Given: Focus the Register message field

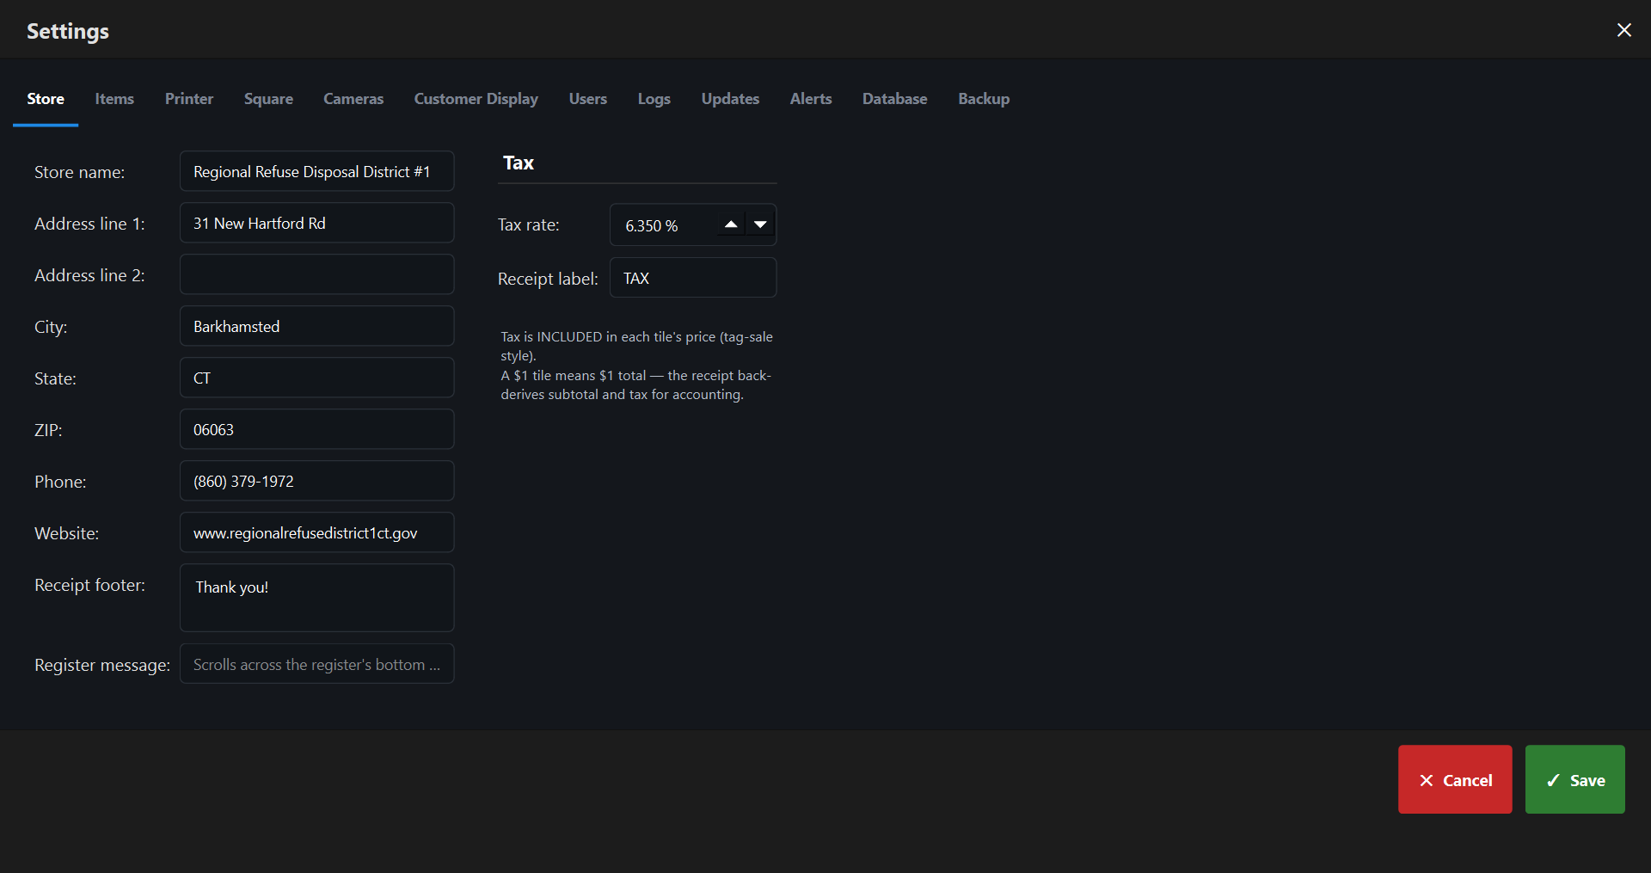Looking at the screenshot, I should click(316, 664).
